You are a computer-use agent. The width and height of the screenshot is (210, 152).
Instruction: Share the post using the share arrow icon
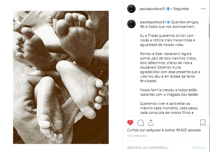(x=151, y=123)
